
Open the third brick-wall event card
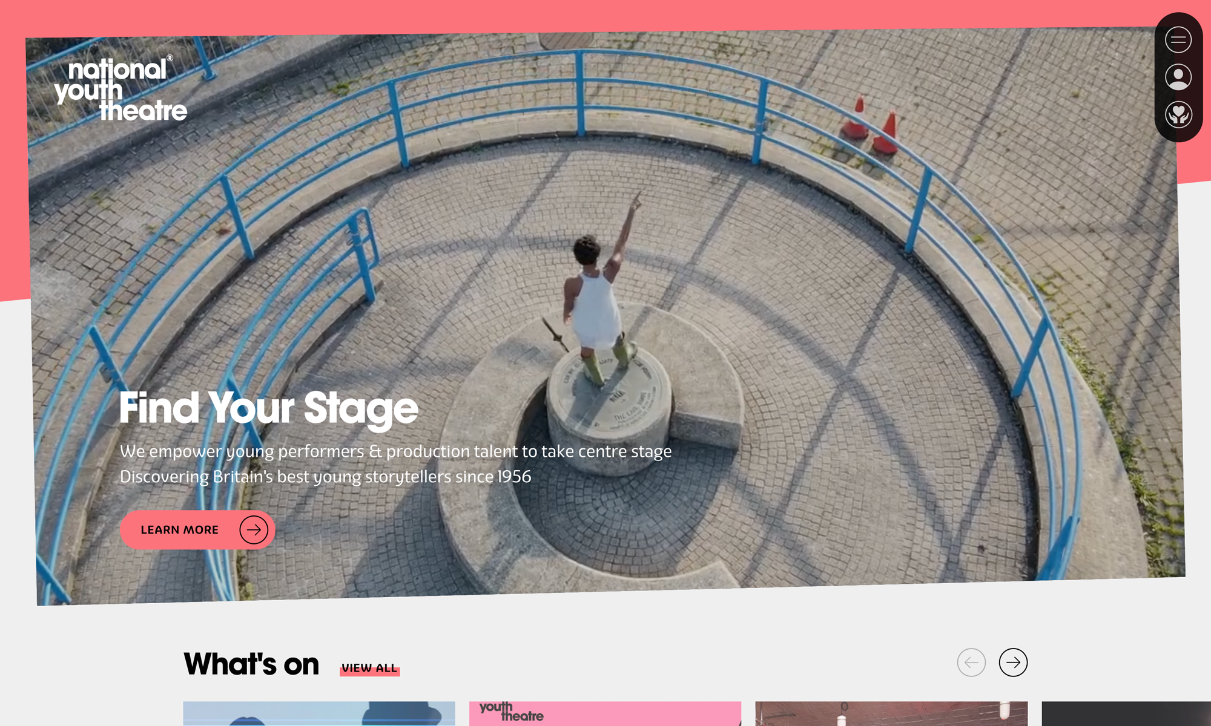pyautogui.click(x=891, y=714)
